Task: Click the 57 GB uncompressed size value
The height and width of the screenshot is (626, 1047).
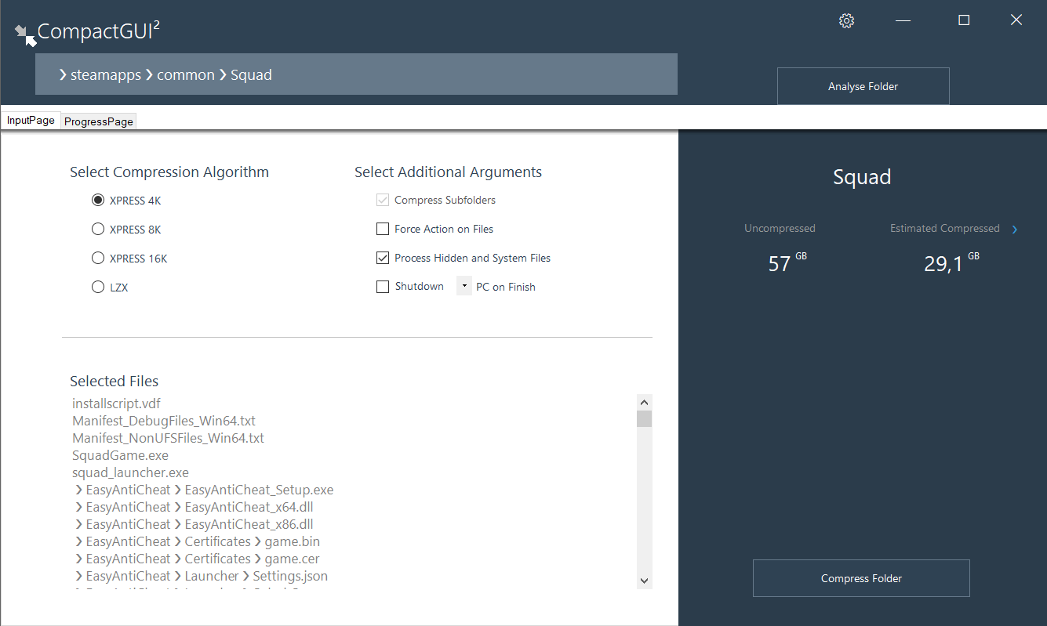Action: pos(787,262)
